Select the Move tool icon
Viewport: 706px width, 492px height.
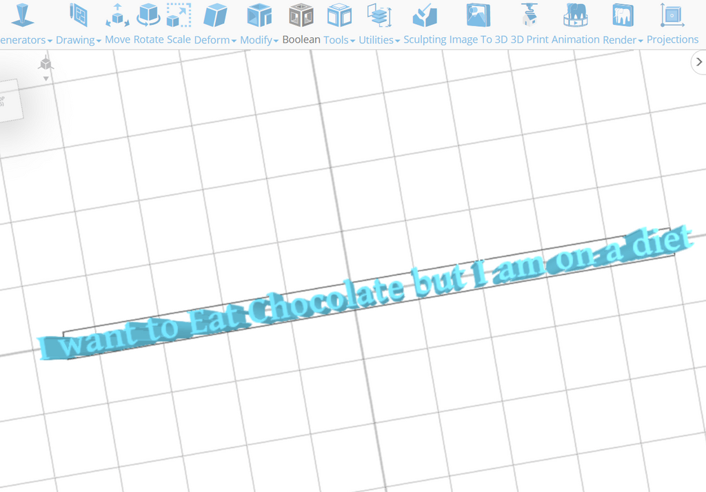tap(117, 15)
